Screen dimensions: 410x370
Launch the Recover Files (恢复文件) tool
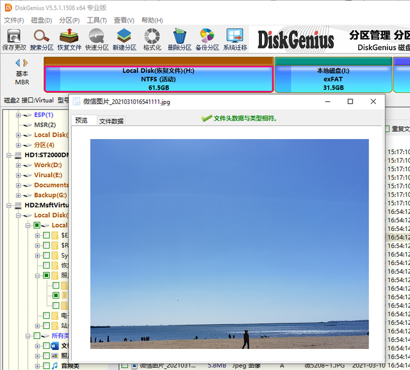pos(69,39)
